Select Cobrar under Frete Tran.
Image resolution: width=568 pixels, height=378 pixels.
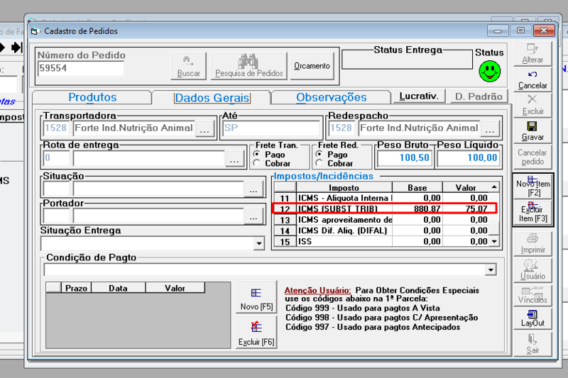[x=257, y=163]
